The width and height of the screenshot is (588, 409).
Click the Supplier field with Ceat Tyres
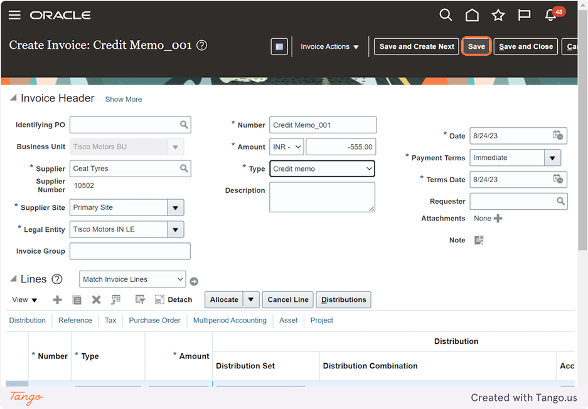point(130,168)
